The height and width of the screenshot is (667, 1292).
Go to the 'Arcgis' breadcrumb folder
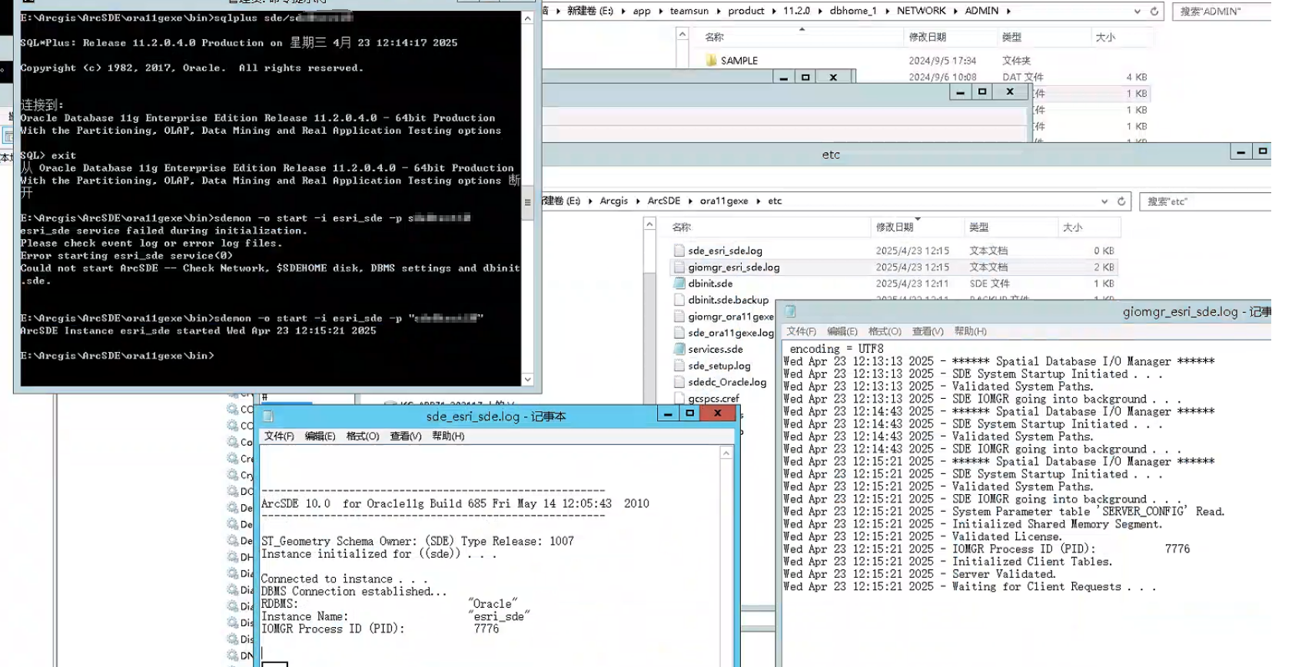(x=613, y=201)
